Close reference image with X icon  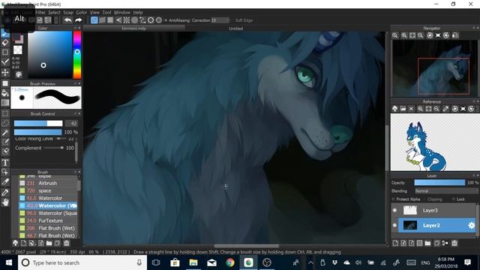pyautogui.click(x=411, y=109)
